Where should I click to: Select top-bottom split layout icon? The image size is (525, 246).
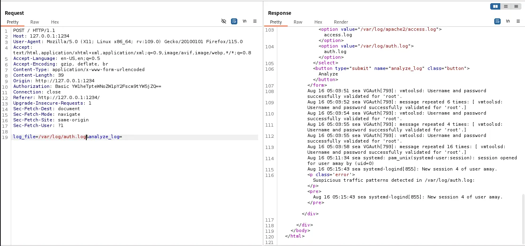click(506, 6)
